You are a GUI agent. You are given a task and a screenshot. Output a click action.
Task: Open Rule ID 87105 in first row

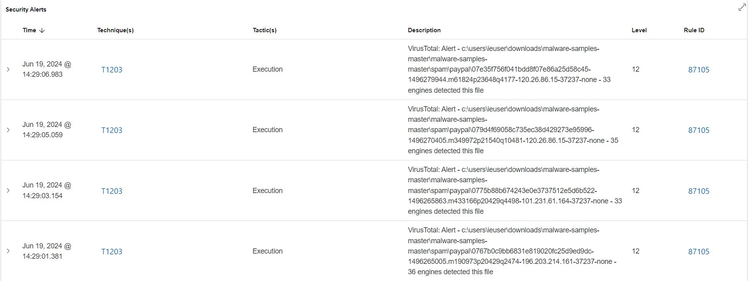(x=698, y=70)
